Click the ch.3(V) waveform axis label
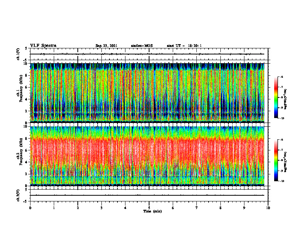Image resolution: width=302 pixels, height=233 pixels. 18,195
